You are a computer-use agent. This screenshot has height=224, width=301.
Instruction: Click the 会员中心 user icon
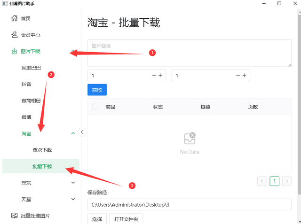pyautogui.click(x=15, y=35)
